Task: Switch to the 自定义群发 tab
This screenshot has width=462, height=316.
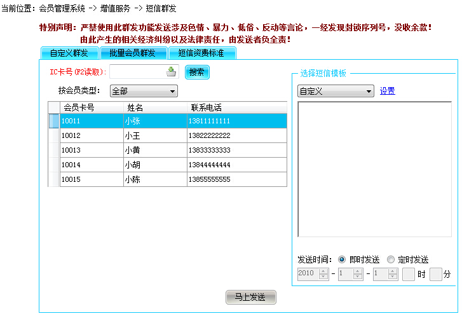Action: click(x=69, y=53)
